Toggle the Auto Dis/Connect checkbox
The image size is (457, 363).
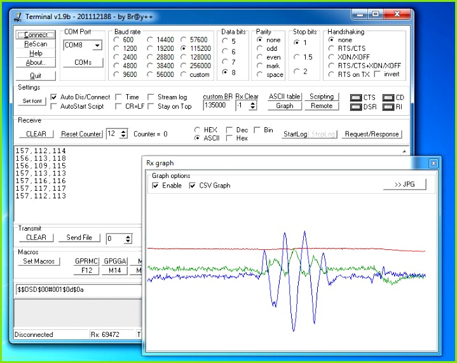click(54, 97)
